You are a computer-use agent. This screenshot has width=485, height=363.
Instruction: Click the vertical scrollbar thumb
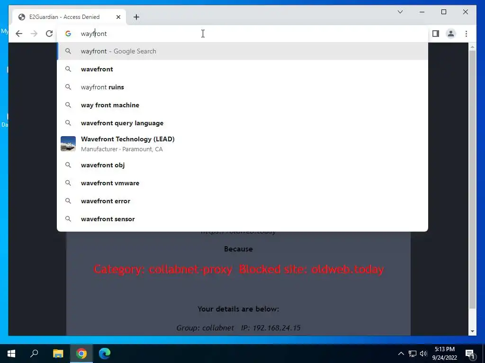click(472, 179)
